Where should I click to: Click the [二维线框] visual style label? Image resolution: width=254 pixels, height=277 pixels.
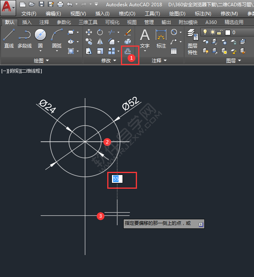[31, 71]
